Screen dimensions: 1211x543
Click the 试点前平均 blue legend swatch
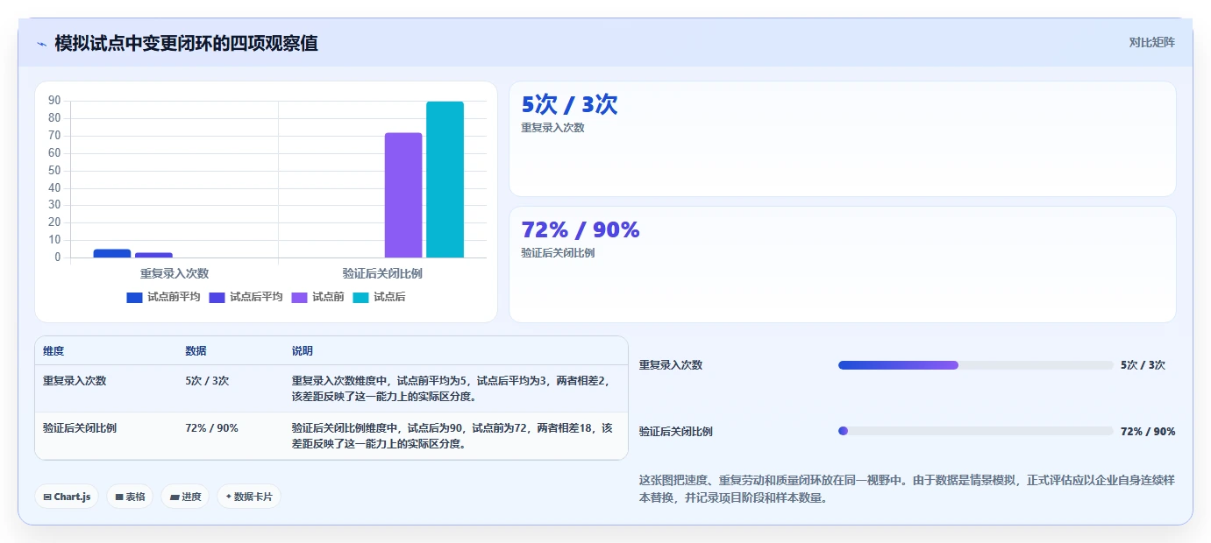[x=134, y=298]
